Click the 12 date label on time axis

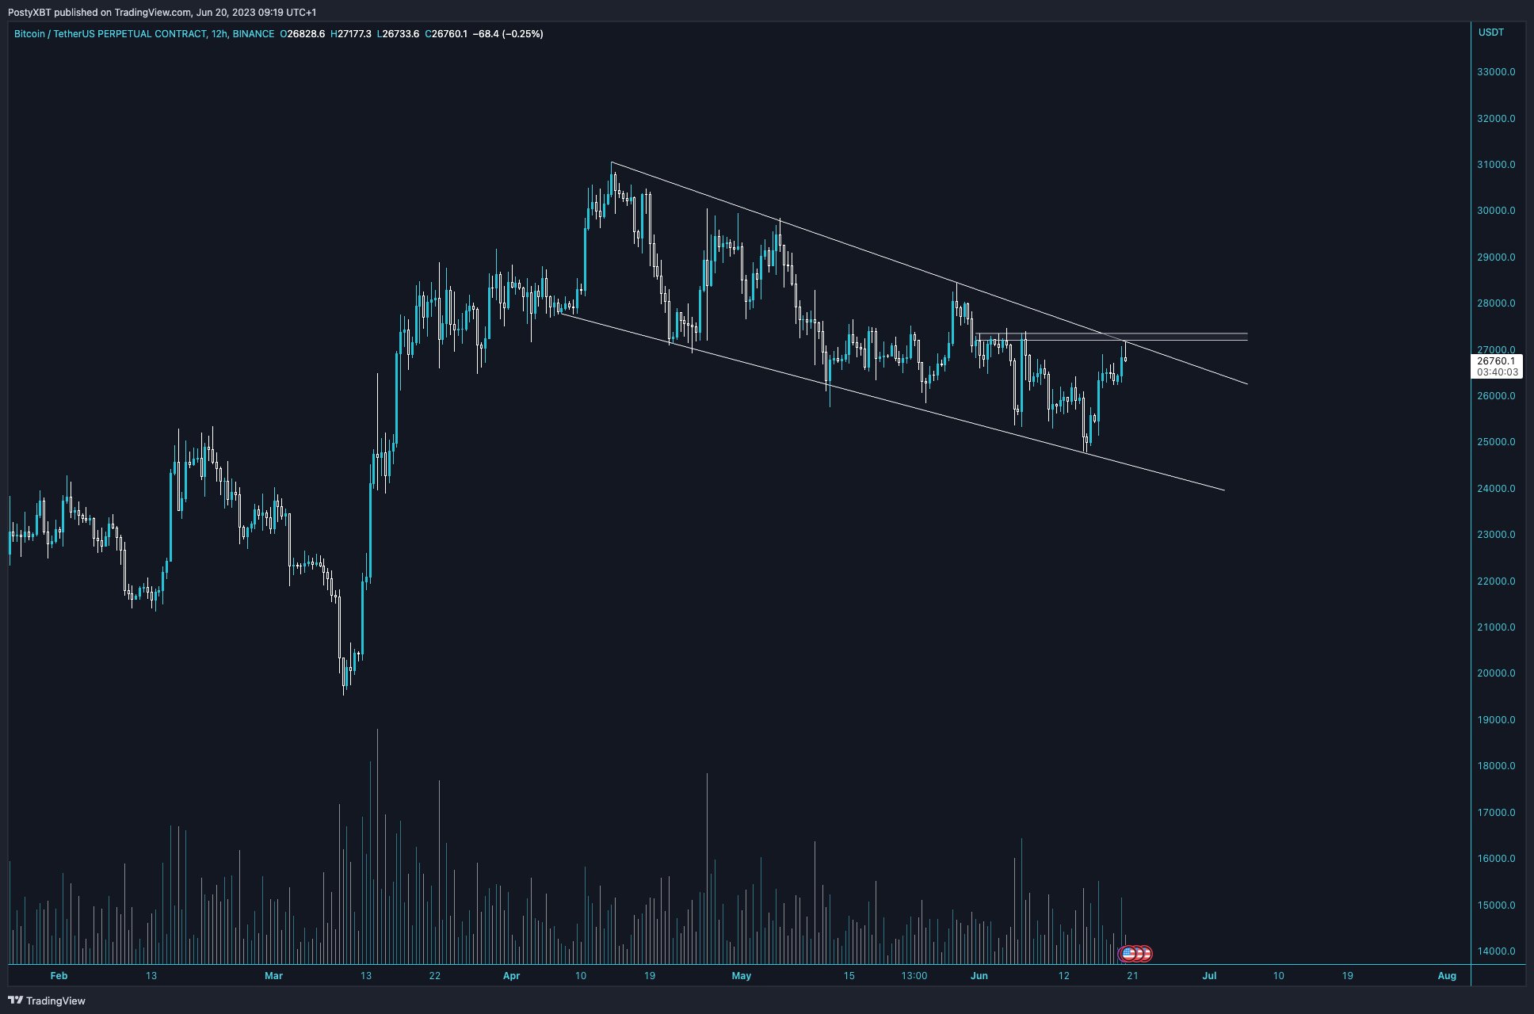pos(1064,976)
